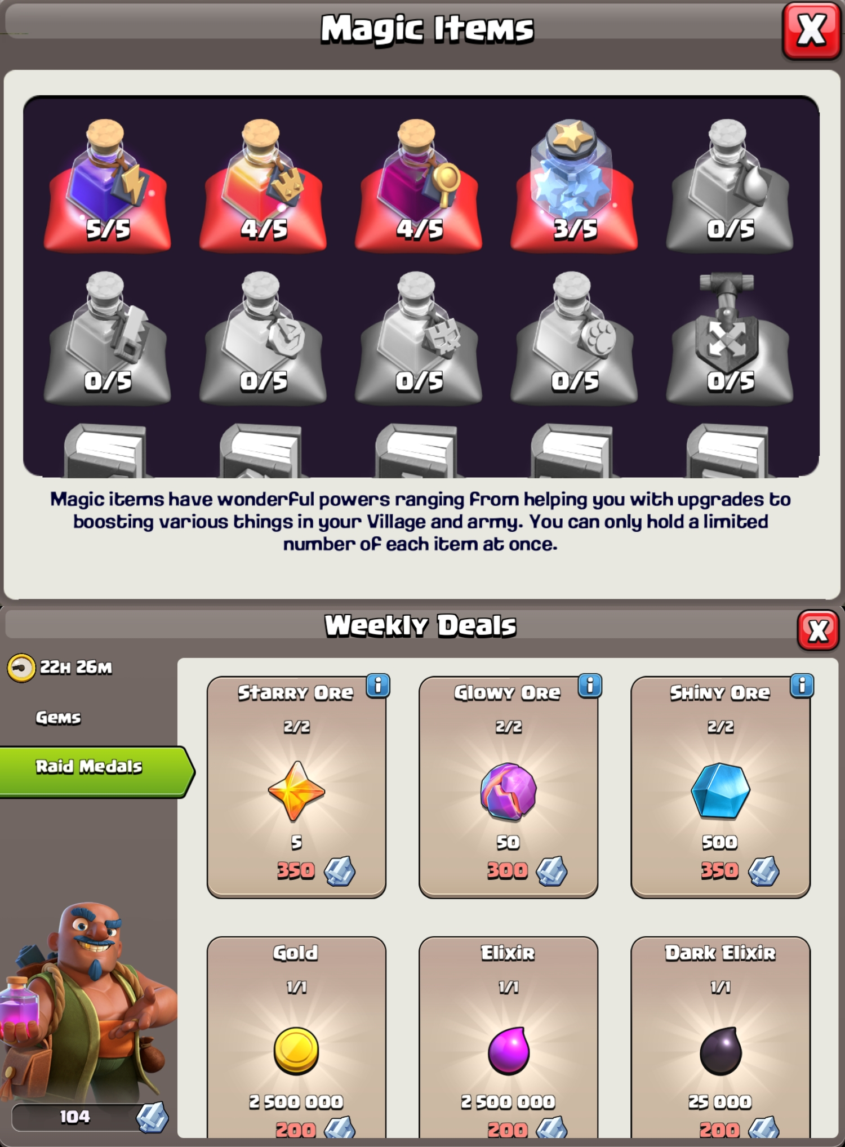Tap the raid medal balance showing 104
Image resolution: width=845 pixels, height=1147 pixels.
[x=90, y=1117]
